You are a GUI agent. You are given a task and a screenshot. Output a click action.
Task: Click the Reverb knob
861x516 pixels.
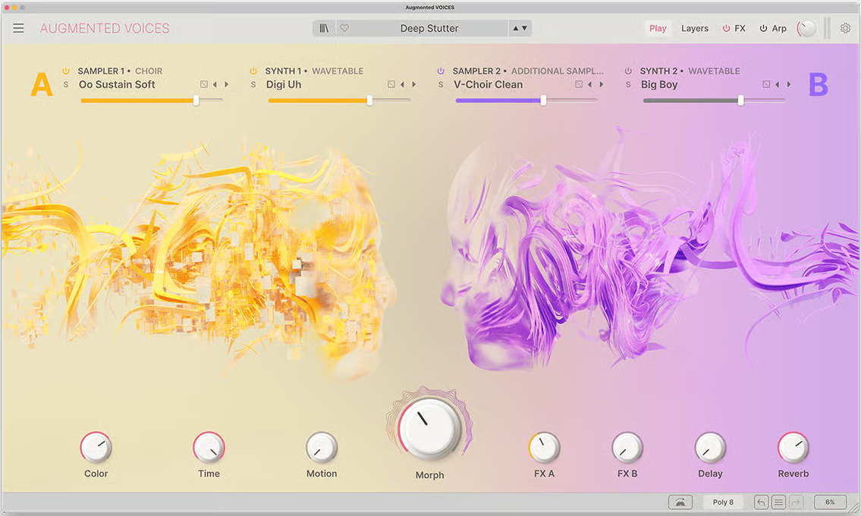(x=793, y=448)
